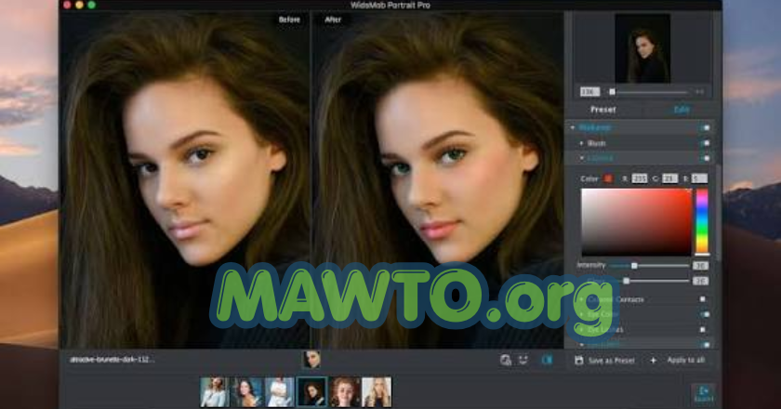The image size is (781, 409).
Task: Expand the Eye Color section
Action: pos(581,315)
